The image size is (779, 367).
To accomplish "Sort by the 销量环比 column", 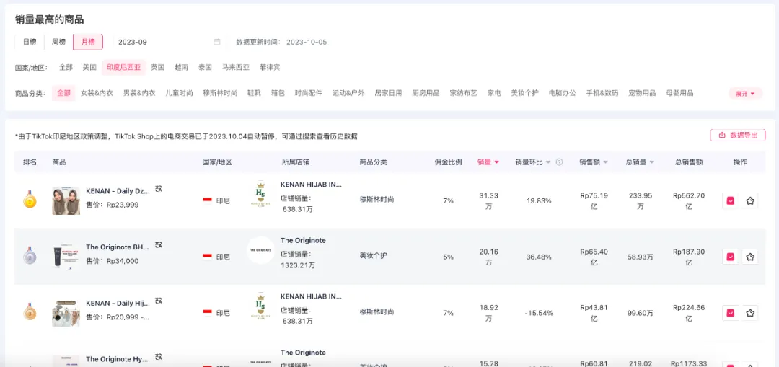I will tap(532, 162).
